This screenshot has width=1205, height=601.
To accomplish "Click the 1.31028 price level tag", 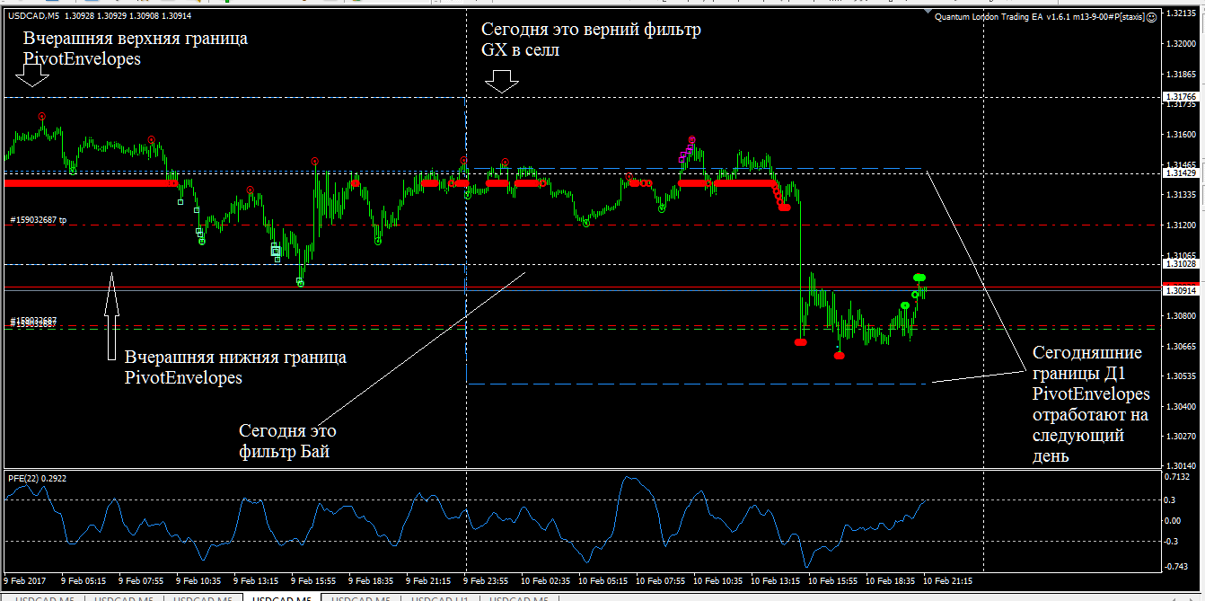I will 1179,264.
